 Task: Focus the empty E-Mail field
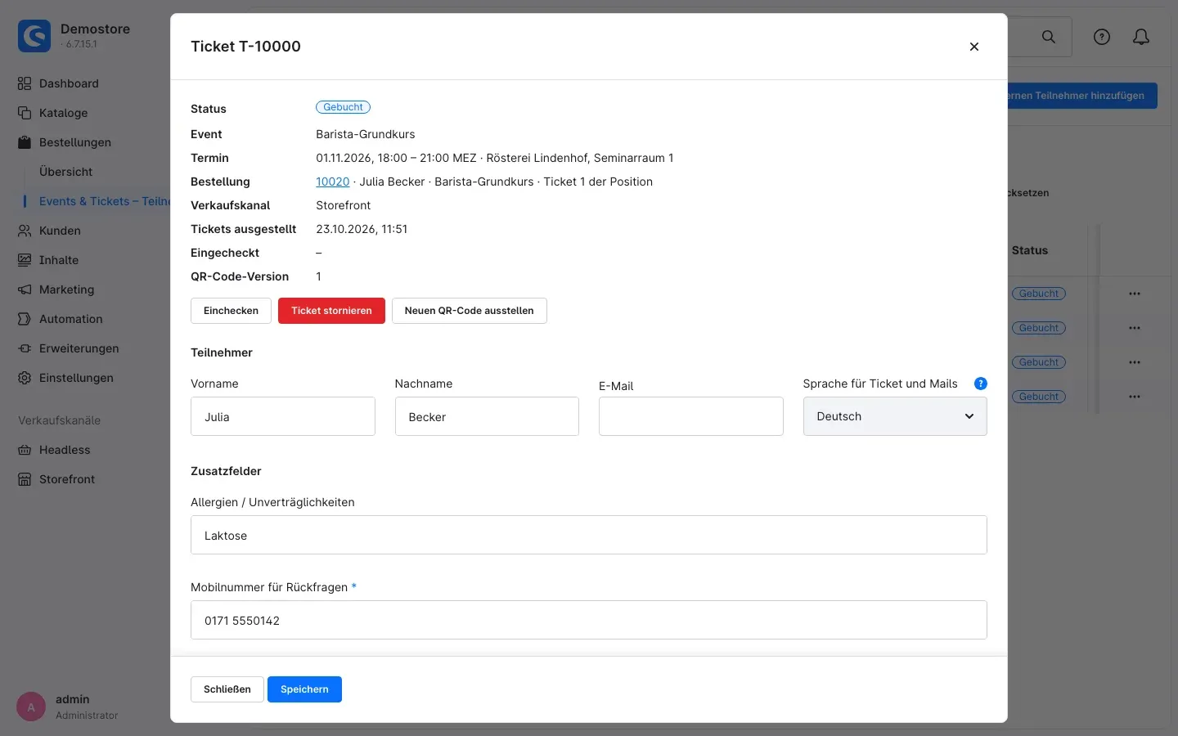tap(691, 416)
